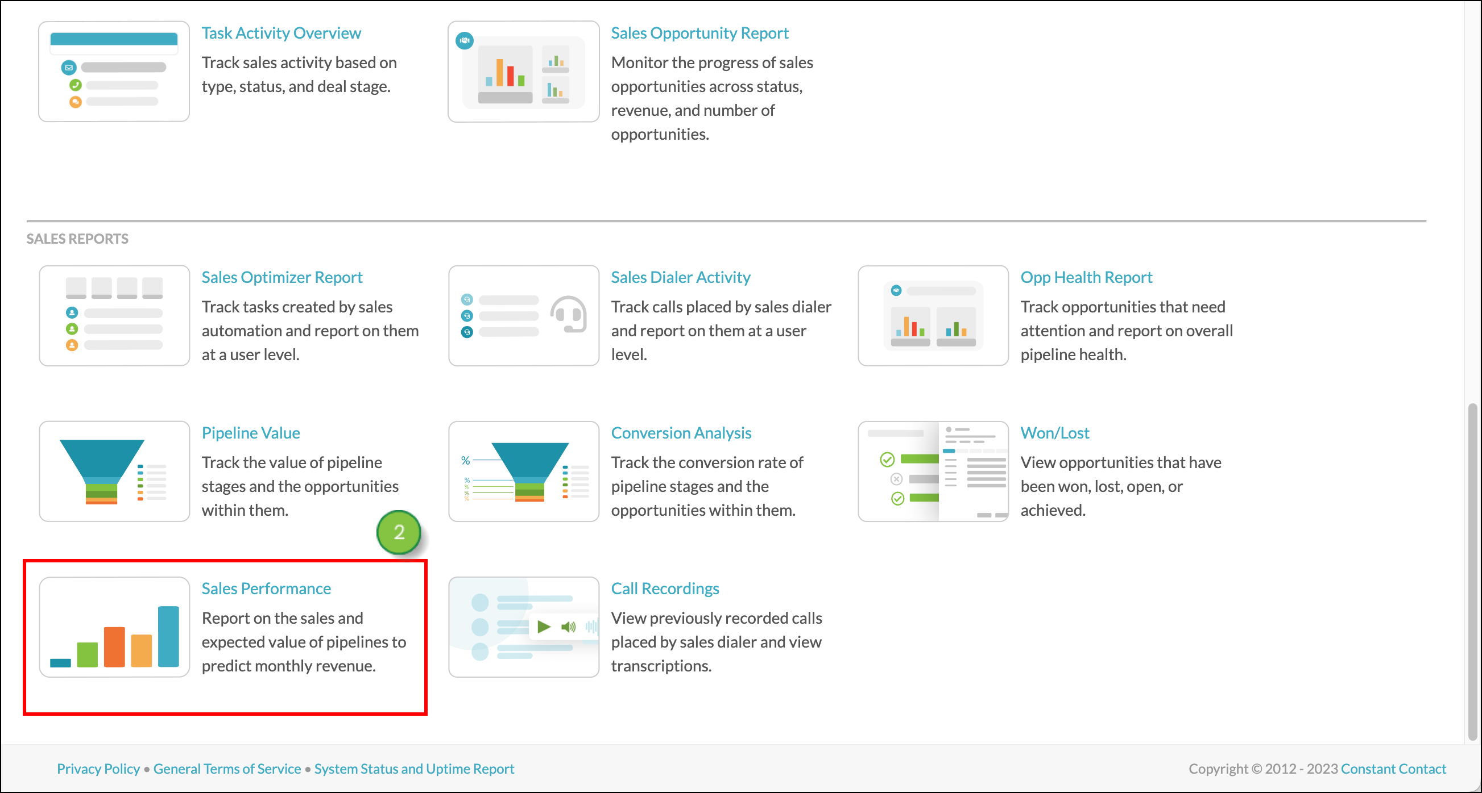This screenshot has height=793, width=1482.
Task: Open the Pipeline Value report link
Action: [251, 433]
